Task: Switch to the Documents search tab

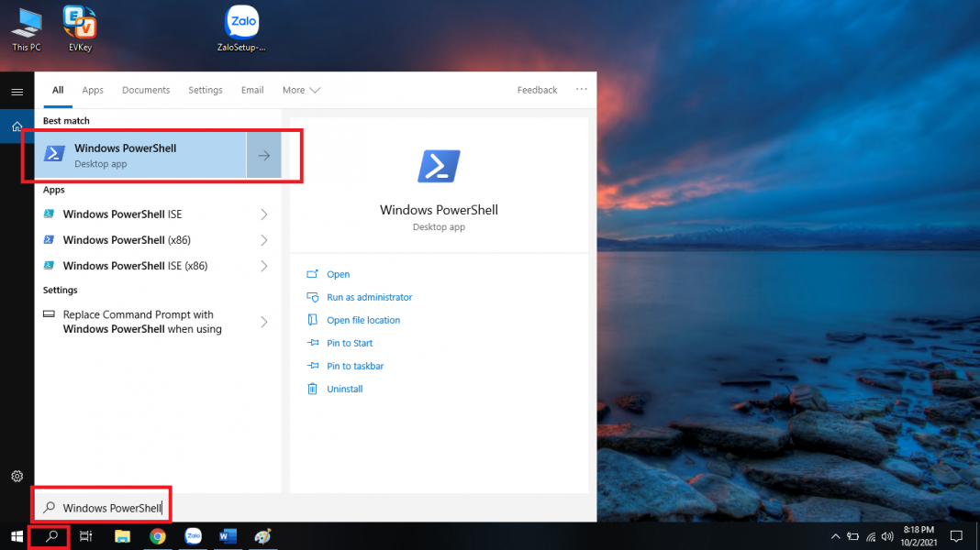Action: click(x=146, y=90)
